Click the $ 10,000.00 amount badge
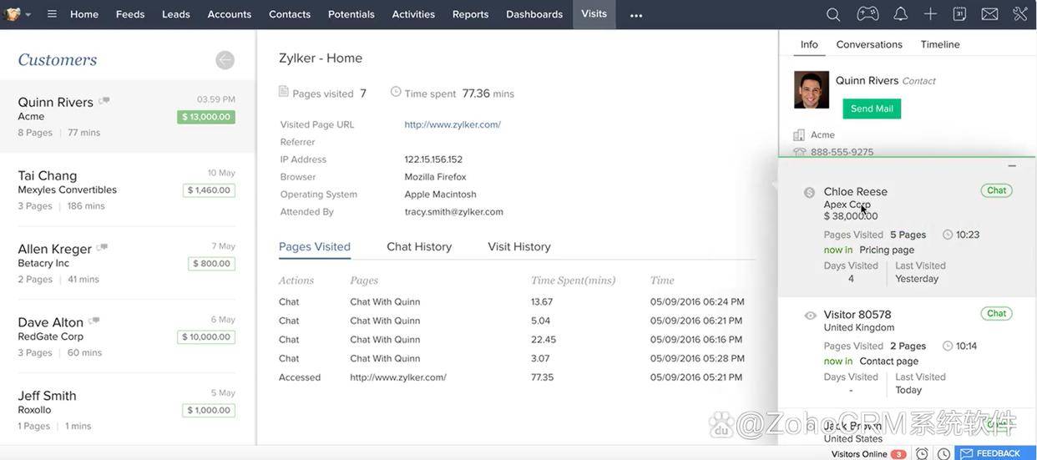1037x460 pixels. (206, 337)
